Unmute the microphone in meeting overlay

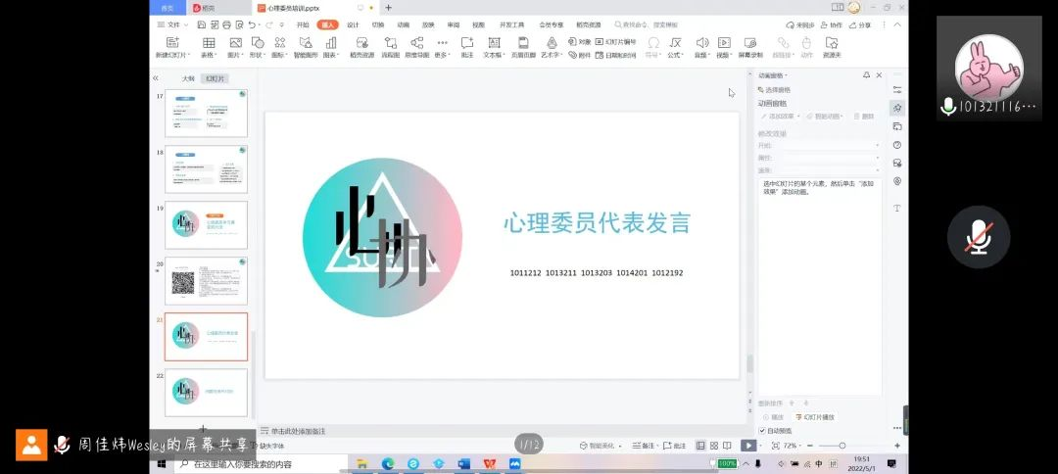[978, 237]
